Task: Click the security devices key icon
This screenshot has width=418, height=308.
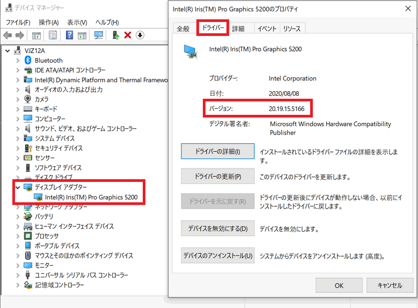Action: pos(28,148)
